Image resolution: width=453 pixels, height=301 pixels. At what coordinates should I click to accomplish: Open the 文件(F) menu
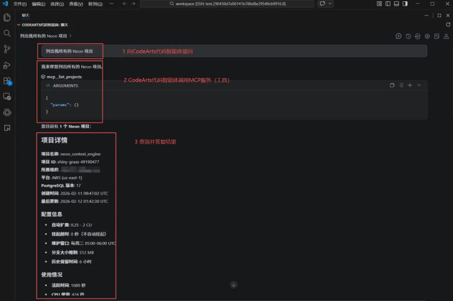point(20,4)
